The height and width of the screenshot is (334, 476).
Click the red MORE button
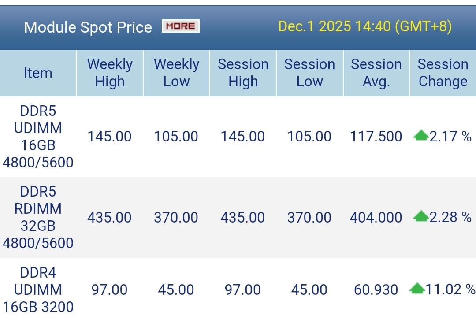pyautogui.click(x=181, y=26)
